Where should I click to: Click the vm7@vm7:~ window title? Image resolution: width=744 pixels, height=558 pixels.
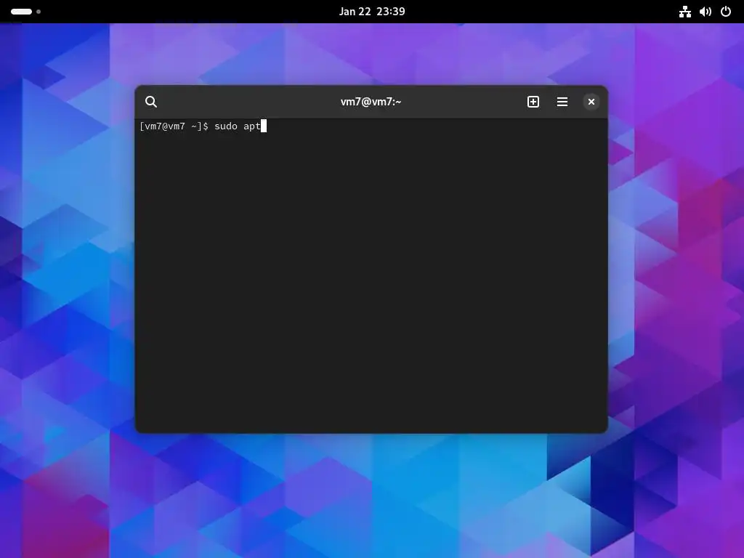[x=371, y=102]
